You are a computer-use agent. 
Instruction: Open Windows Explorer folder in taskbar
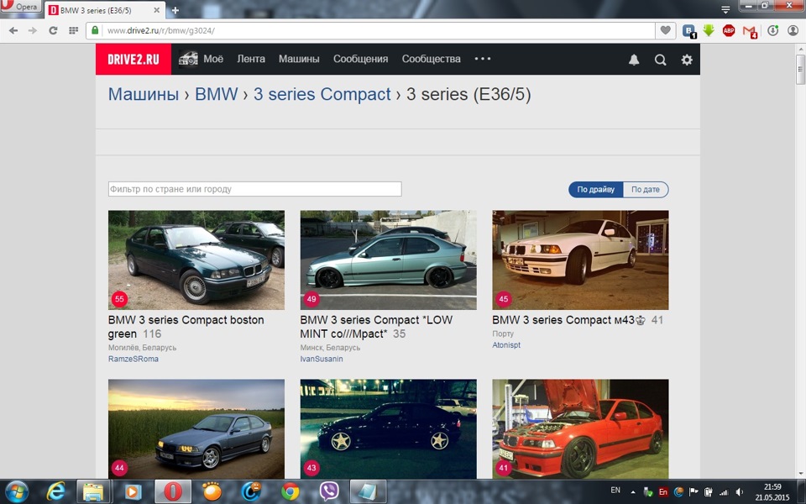[93, 491]
